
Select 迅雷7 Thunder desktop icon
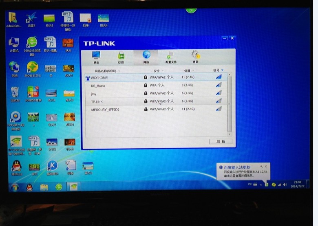(x=31, y=20)
